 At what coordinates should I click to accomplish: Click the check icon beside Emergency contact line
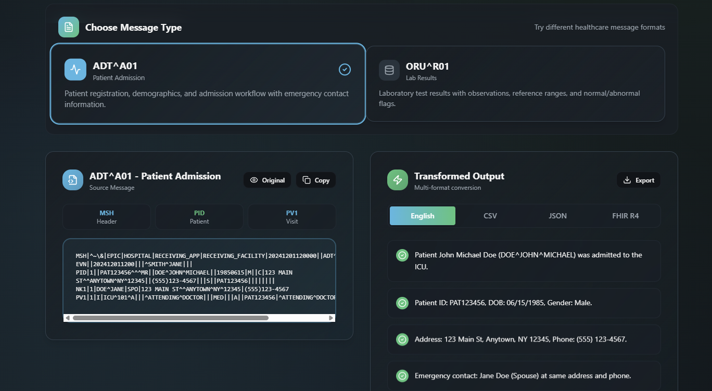pyautogui.click(x=402, y=375)
